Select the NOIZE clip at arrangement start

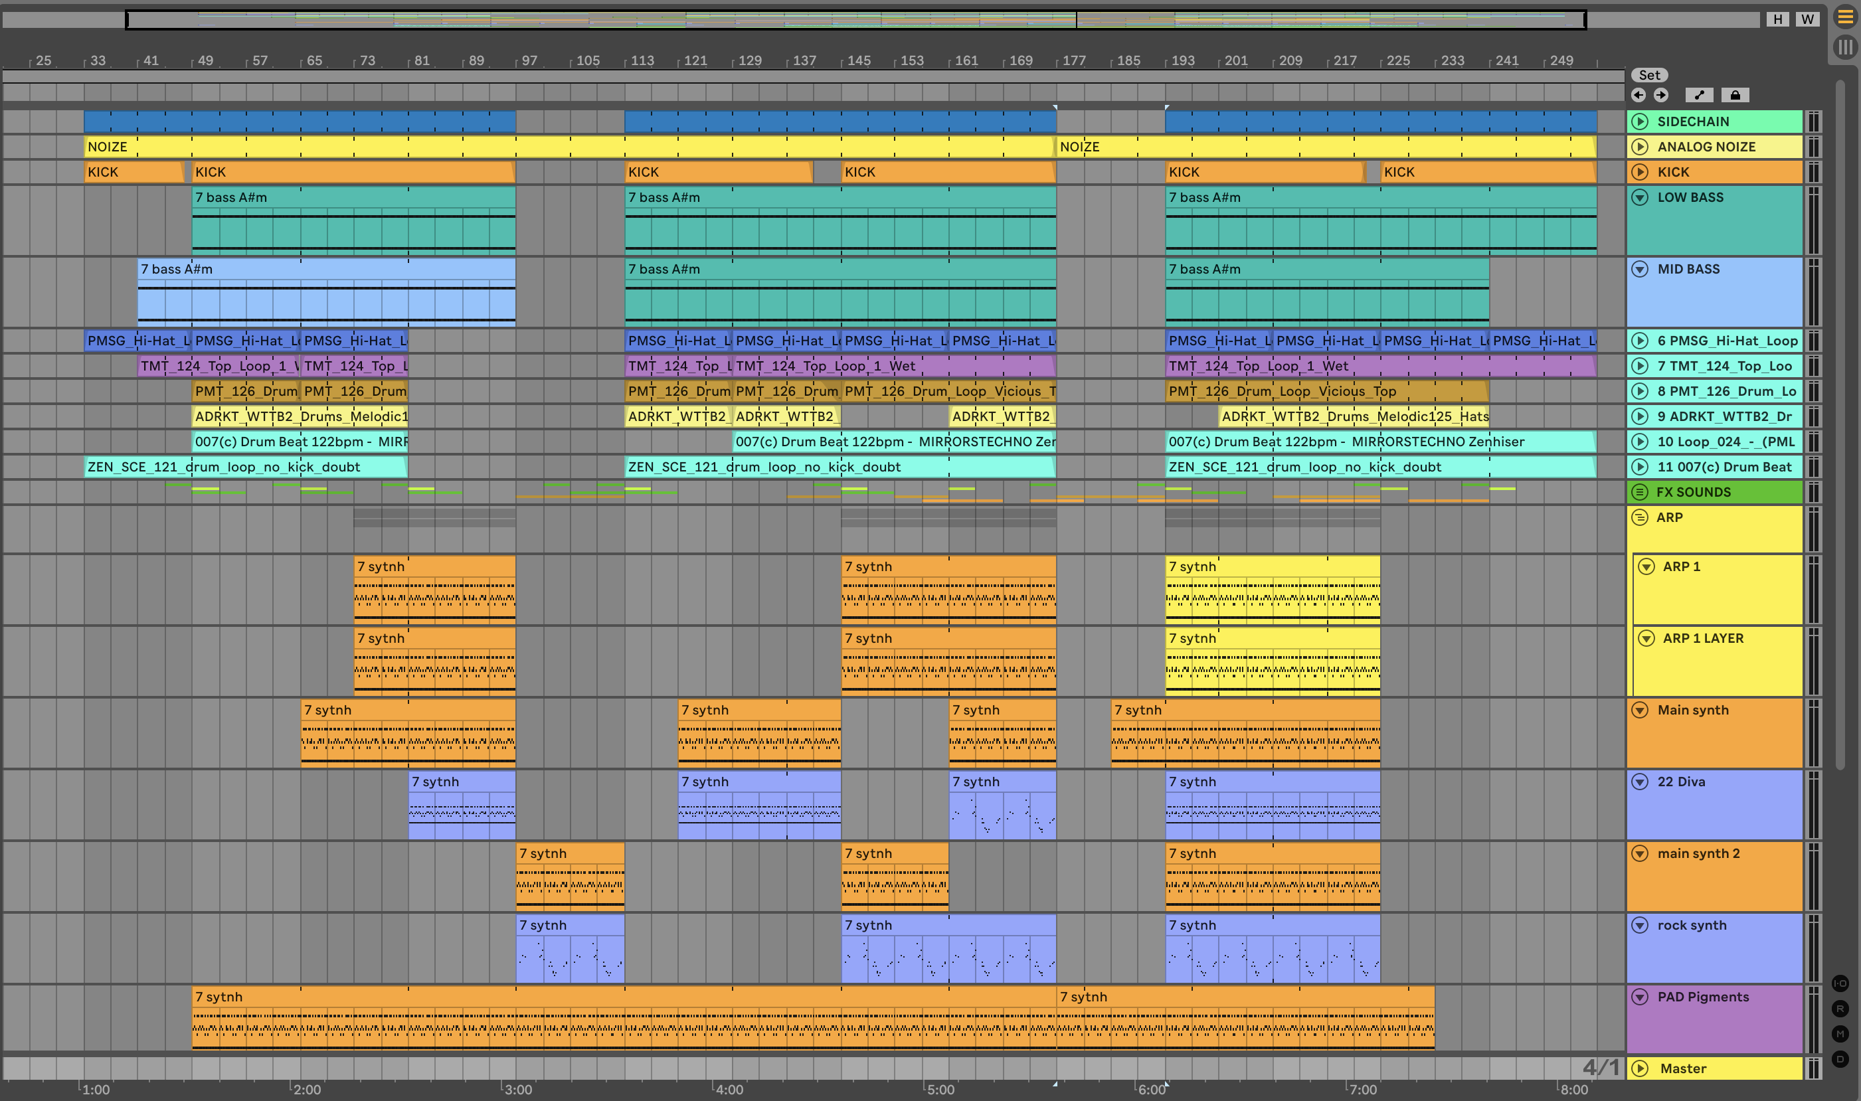point(107,147)
